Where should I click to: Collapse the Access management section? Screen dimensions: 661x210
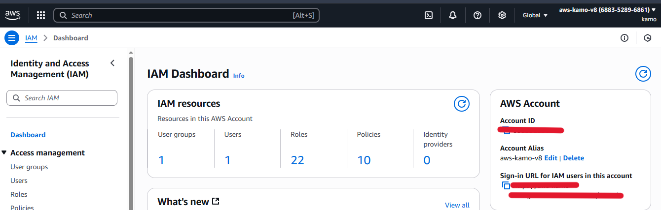pyautogui.click(x=4, y=153)
